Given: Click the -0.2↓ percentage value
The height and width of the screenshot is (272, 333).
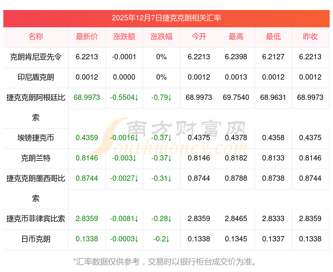Looking at the screenshot, I should click(162, 239).
